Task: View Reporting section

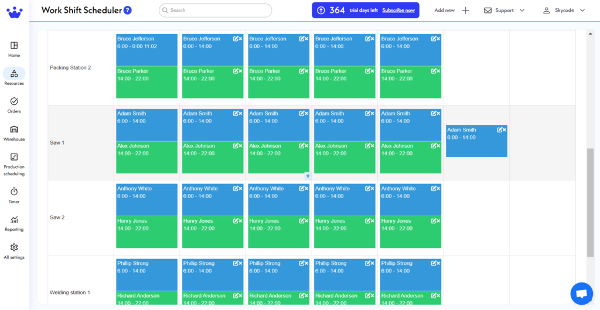Action: pyautogui.click(x=14, y=223)
